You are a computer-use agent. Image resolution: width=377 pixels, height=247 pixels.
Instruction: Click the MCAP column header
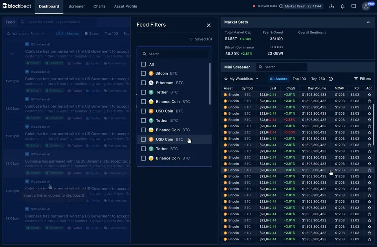tap(339, 88)
